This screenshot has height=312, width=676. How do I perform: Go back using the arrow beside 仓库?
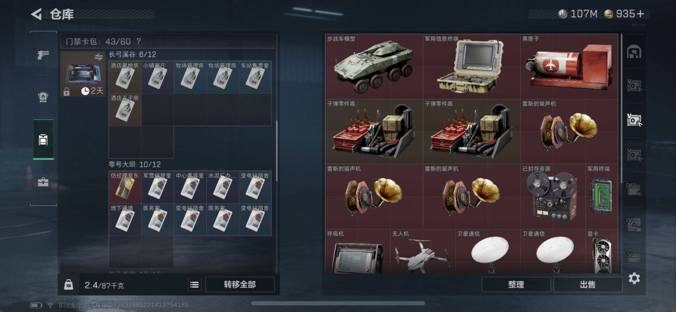pos(37,14)
